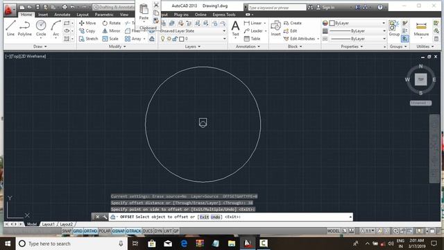Toggle LWT lineweight display
Image resolution: width=444 pixels, height=250 pixels.
point(168,231)
